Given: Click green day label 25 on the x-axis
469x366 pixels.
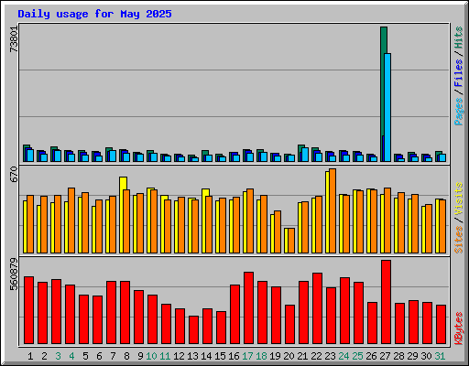Looking at the screenshot, I should 357,356.
